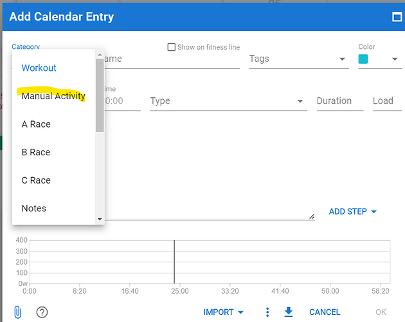This screenshot has width=405, height=322.
Task: Select A Race category option
Action: pos(36,124)
